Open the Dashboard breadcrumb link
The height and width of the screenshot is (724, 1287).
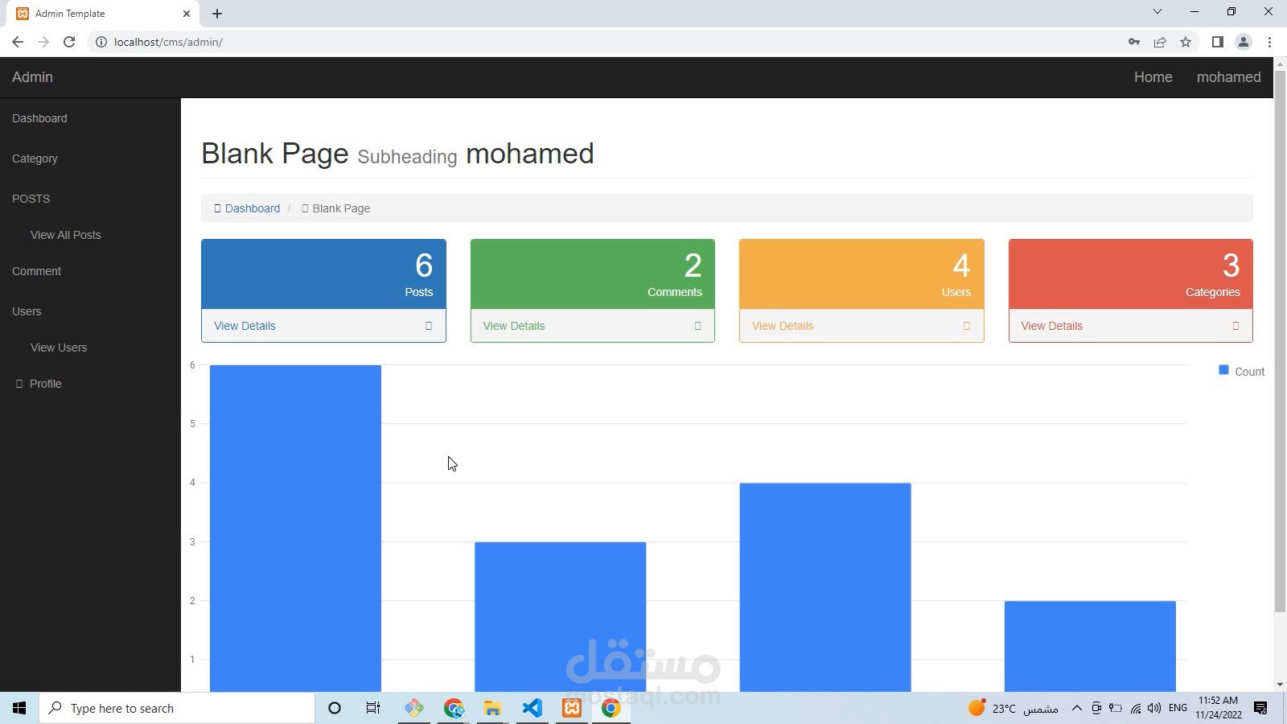pyautogui.click(x=253, y=208)
